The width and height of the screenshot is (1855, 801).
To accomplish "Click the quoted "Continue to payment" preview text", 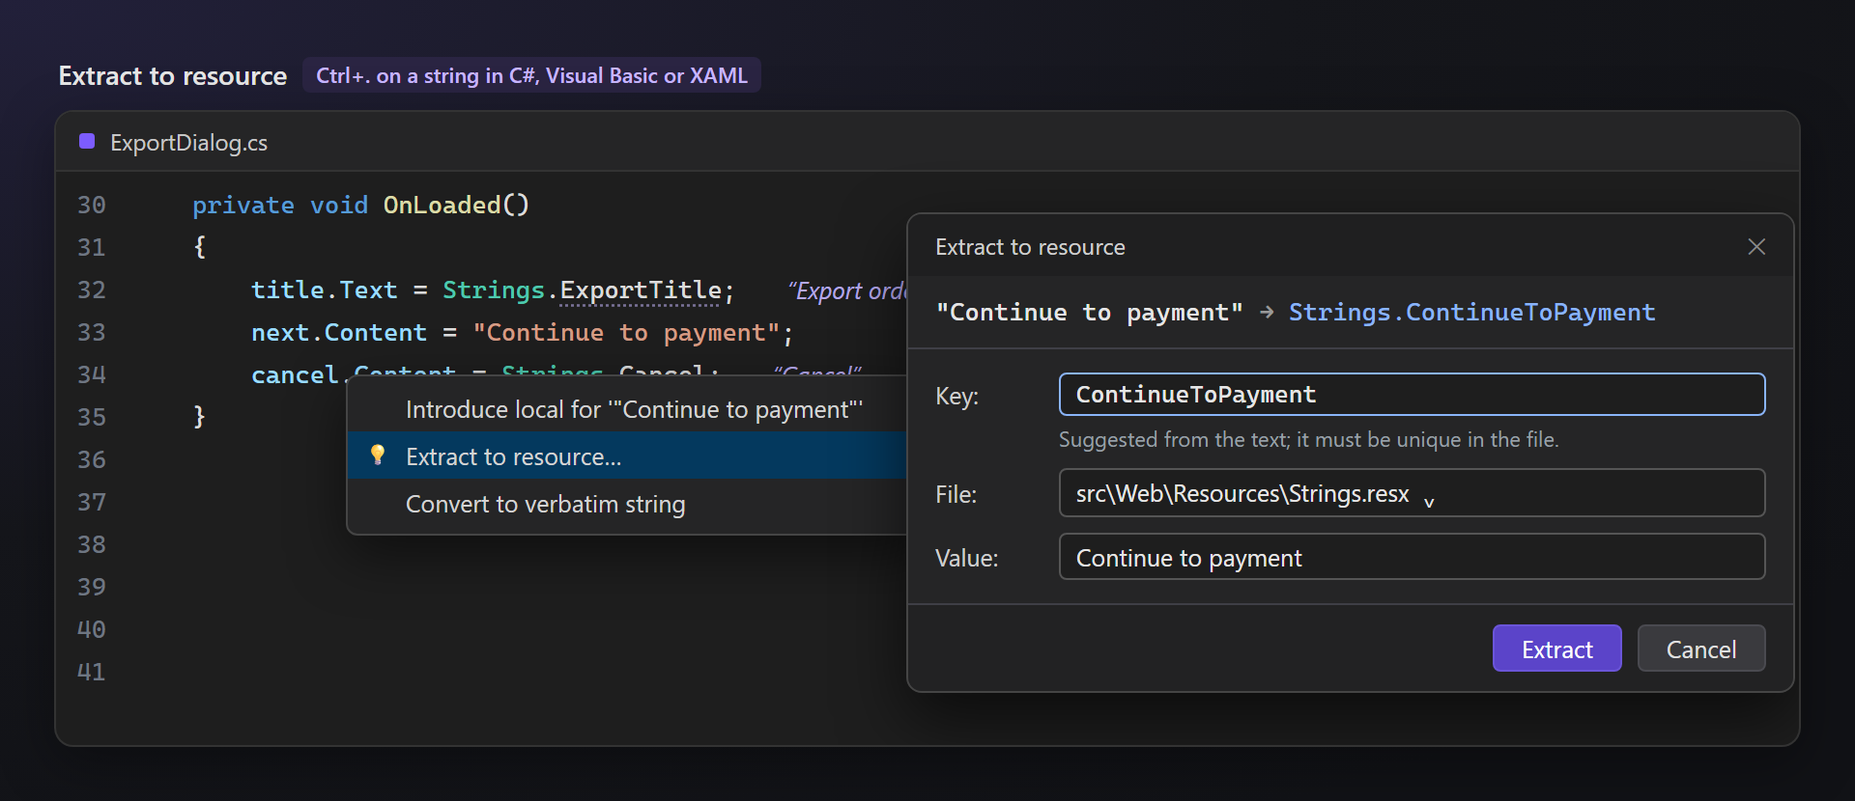I will (x=1089, y=313).
